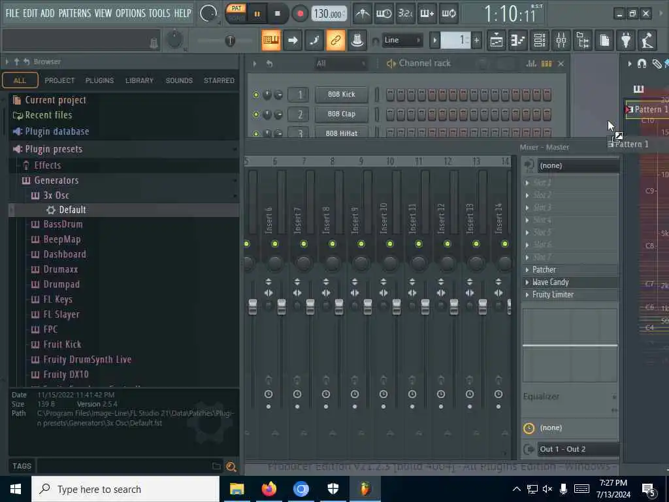669x502 pixels.
Task: Mute mixer Insert 8 green LED
Action: tap(333, 244)
